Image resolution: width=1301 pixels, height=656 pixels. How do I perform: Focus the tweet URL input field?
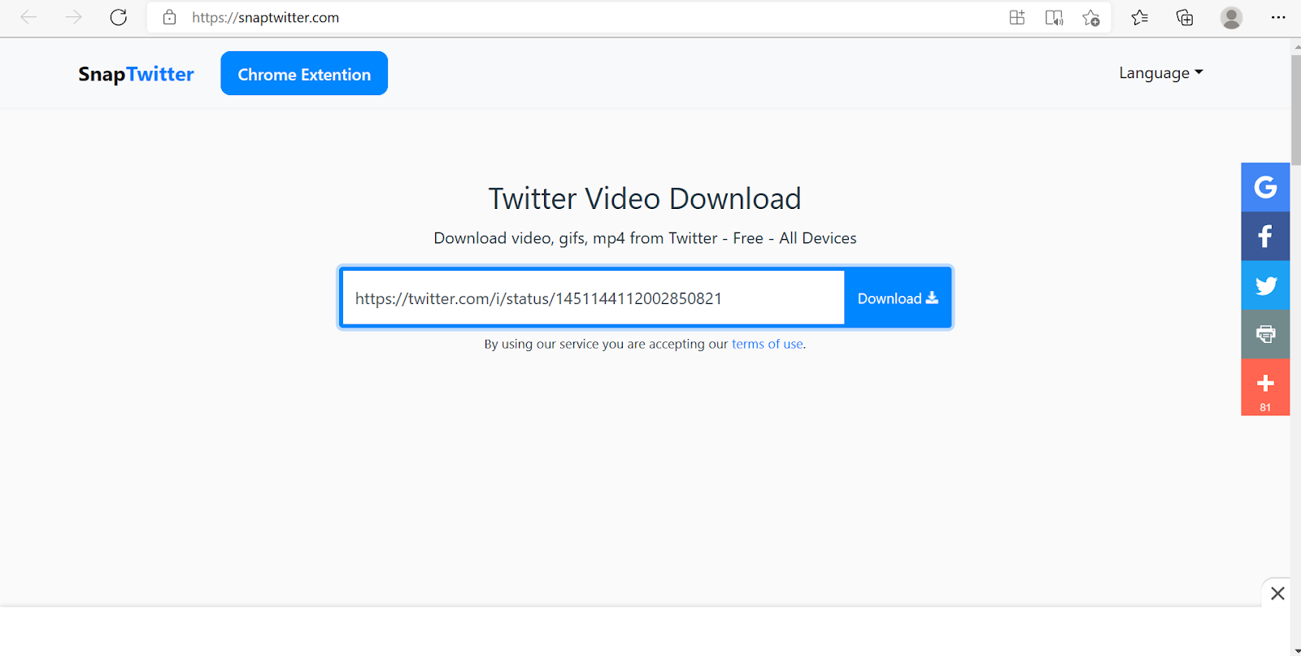click(593, 298)
